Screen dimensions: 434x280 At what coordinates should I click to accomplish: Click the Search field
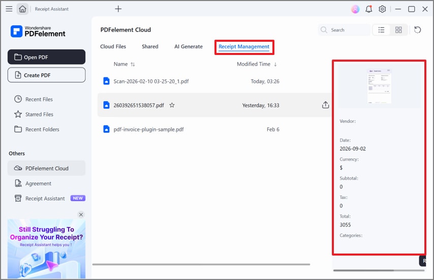[x=344, y=30]
